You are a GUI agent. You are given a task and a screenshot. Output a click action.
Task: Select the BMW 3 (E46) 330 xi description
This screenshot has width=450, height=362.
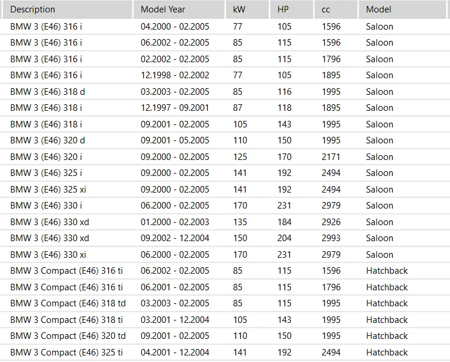pyautogui.click(x=48, y=254)
